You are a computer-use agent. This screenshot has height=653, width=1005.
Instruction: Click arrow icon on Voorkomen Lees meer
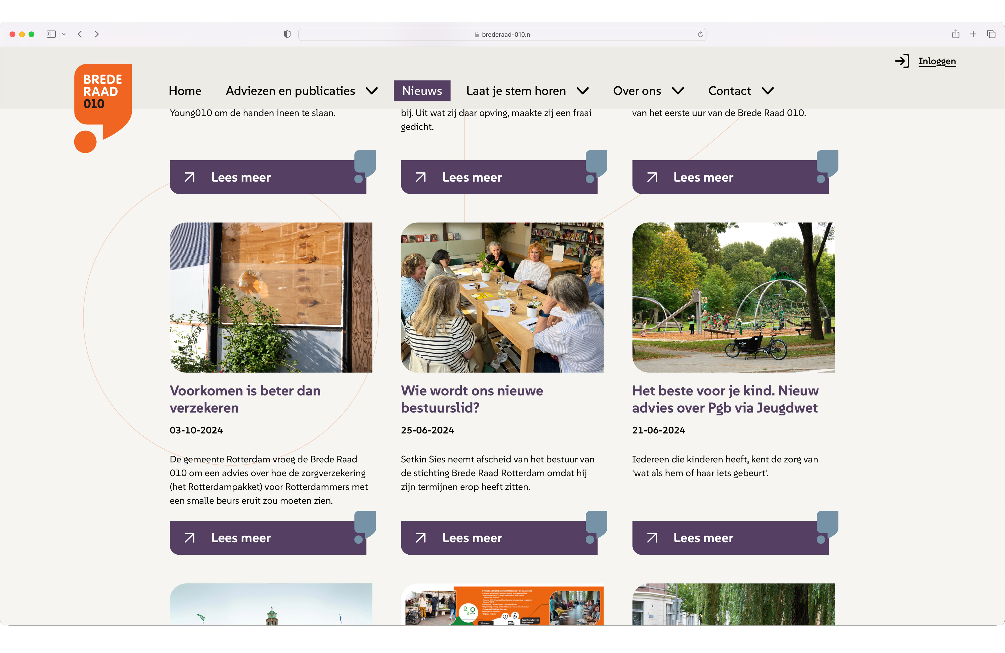click(189, 538)
